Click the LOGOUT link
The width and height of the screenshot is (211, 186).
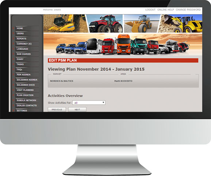tap(150, 10)
